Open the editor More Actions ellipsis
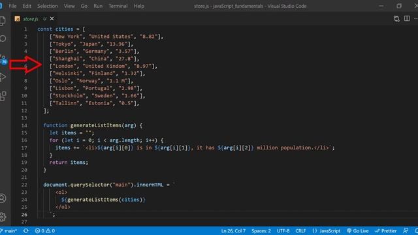This screenshot has width=418, height=235. (x=415, y=19)
